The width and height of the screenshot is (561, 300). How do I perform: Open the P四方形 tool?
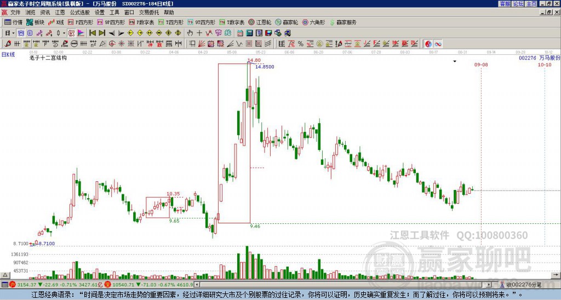click(81, 22)
